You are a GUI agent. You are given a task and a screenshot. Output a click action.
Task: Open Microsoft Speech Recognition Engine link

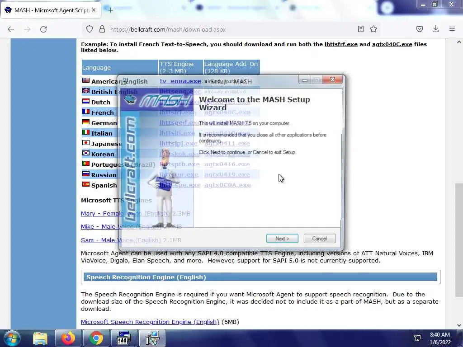tap(150, 322)
